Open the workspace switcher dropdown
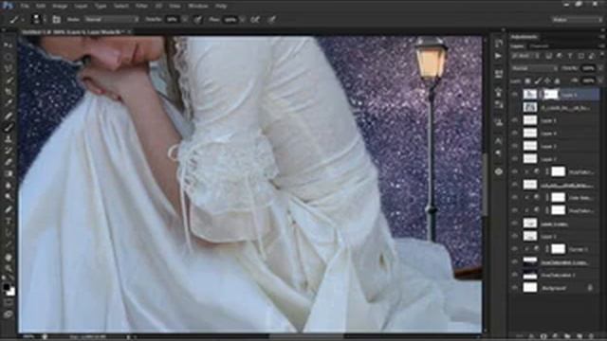This screenshot has width=607, height=341. 577,19
